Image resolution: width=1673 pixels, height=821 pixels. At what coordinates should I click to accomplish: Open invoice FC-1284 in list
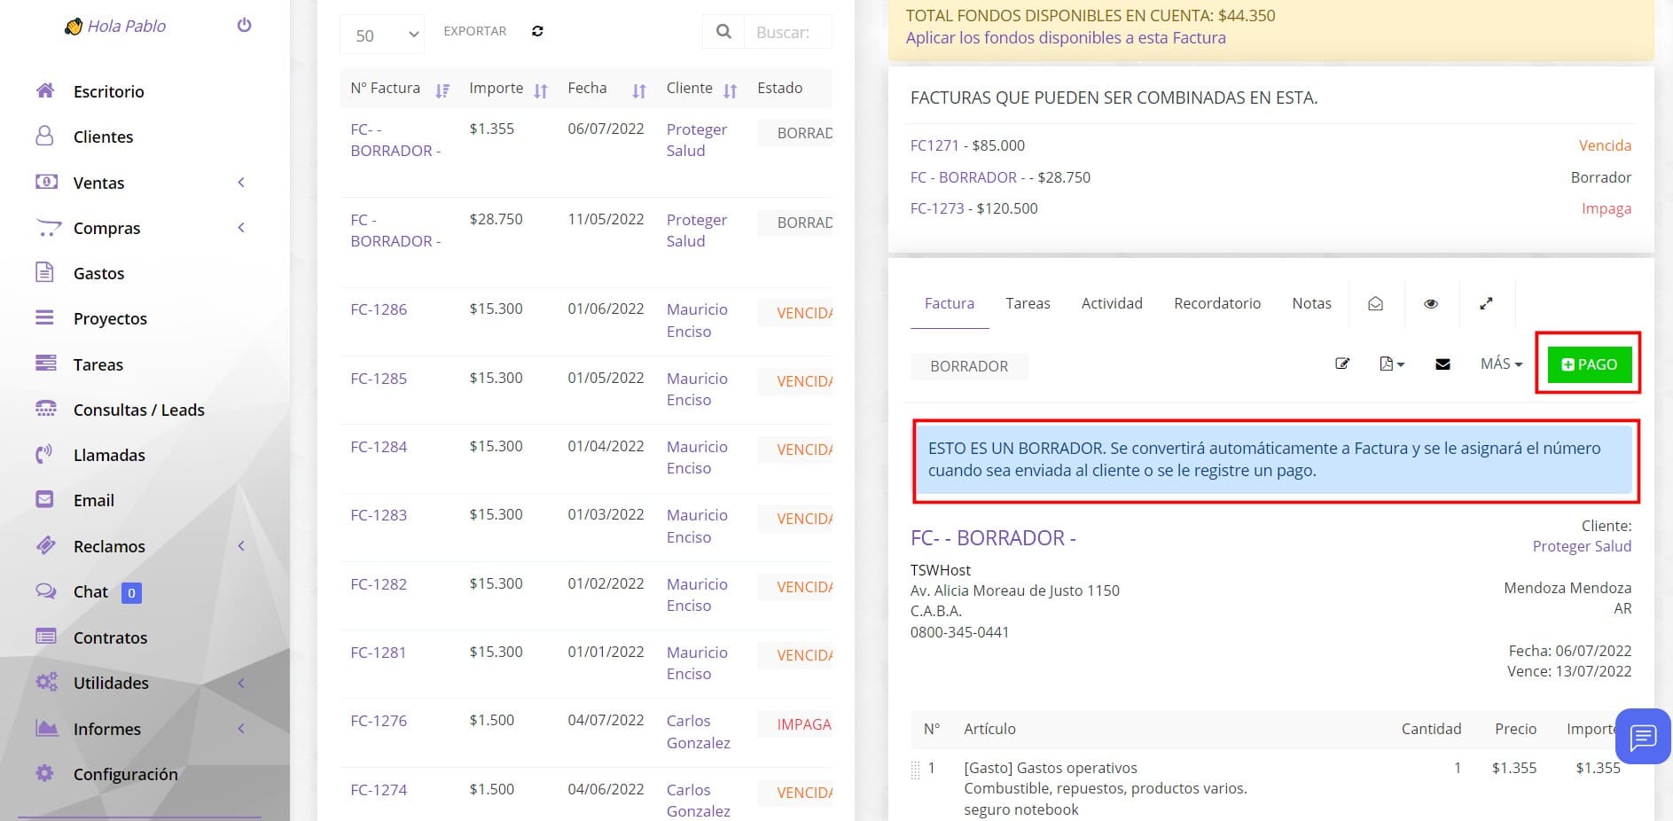click(x=379, y=447)
